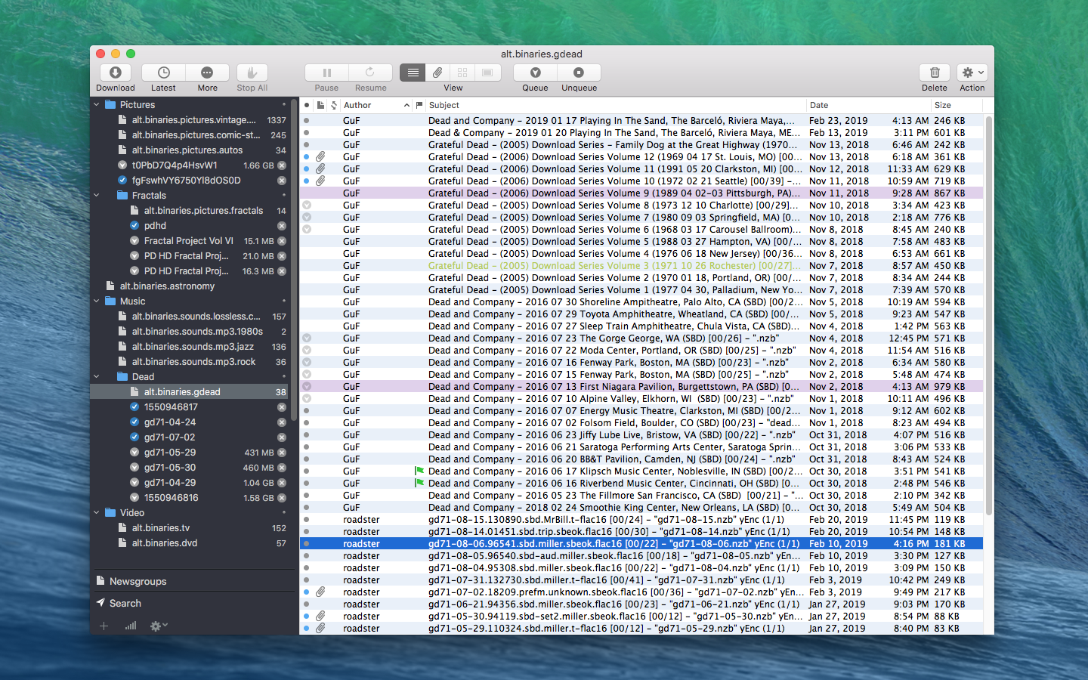Toggle the check circle beside pdhd
This screenshot has height=680, width=1088.
[134, 226]
